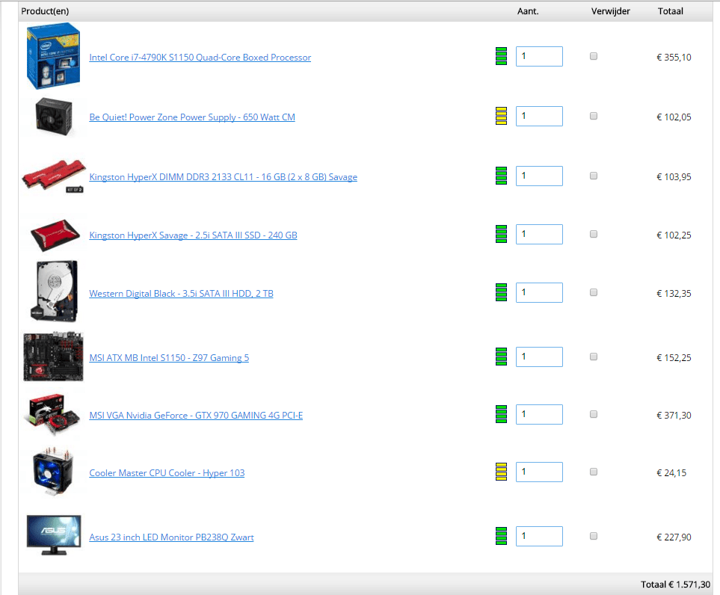Open Be Quiet! Power Zone 650 Watt link
720x595 pixels.
coord(192,117)
